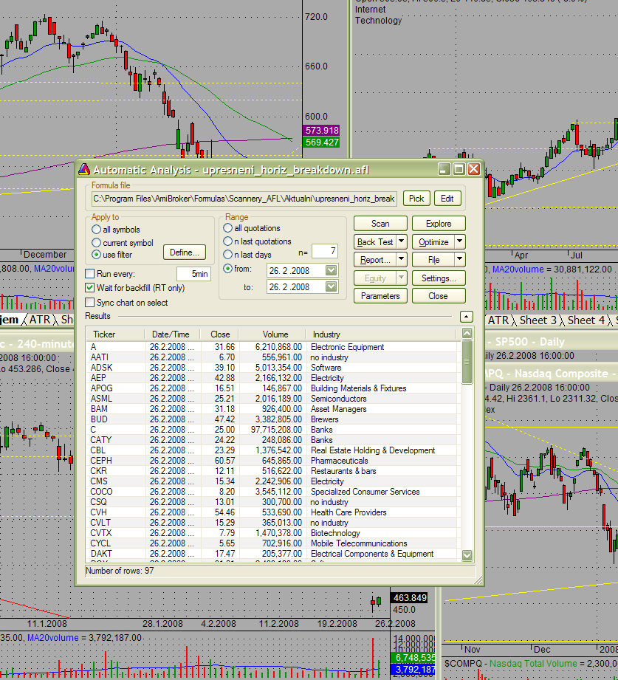Image resolution: width=618 pixels, height=680 pixels.
Task: Enable the Run every checkbox
Action: [90, 274]
